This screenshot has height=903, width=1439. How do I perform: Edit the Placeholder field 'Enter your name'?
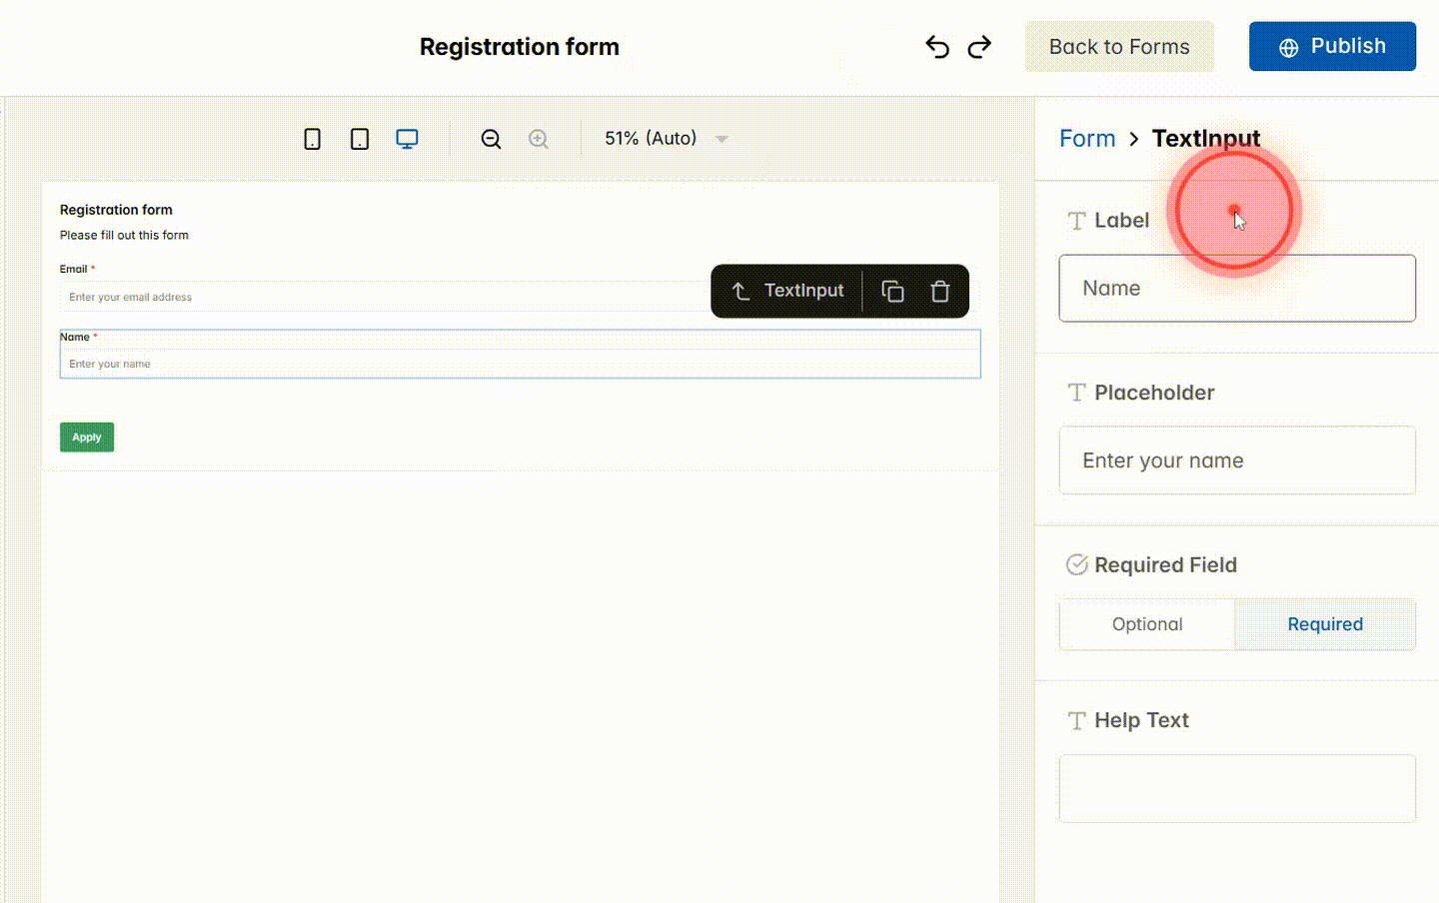1237,460
